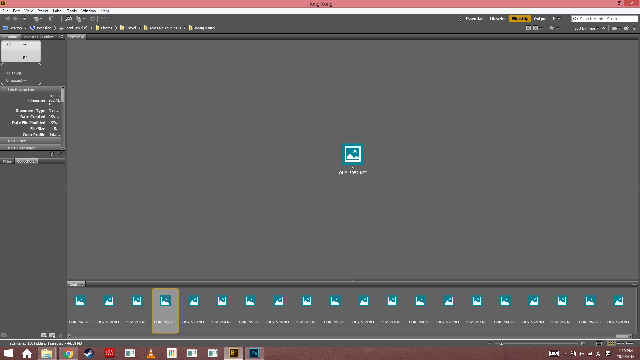Apply metadata changes checkmark
The width and height of the screenshot is (640, 360).
[60, 153]
